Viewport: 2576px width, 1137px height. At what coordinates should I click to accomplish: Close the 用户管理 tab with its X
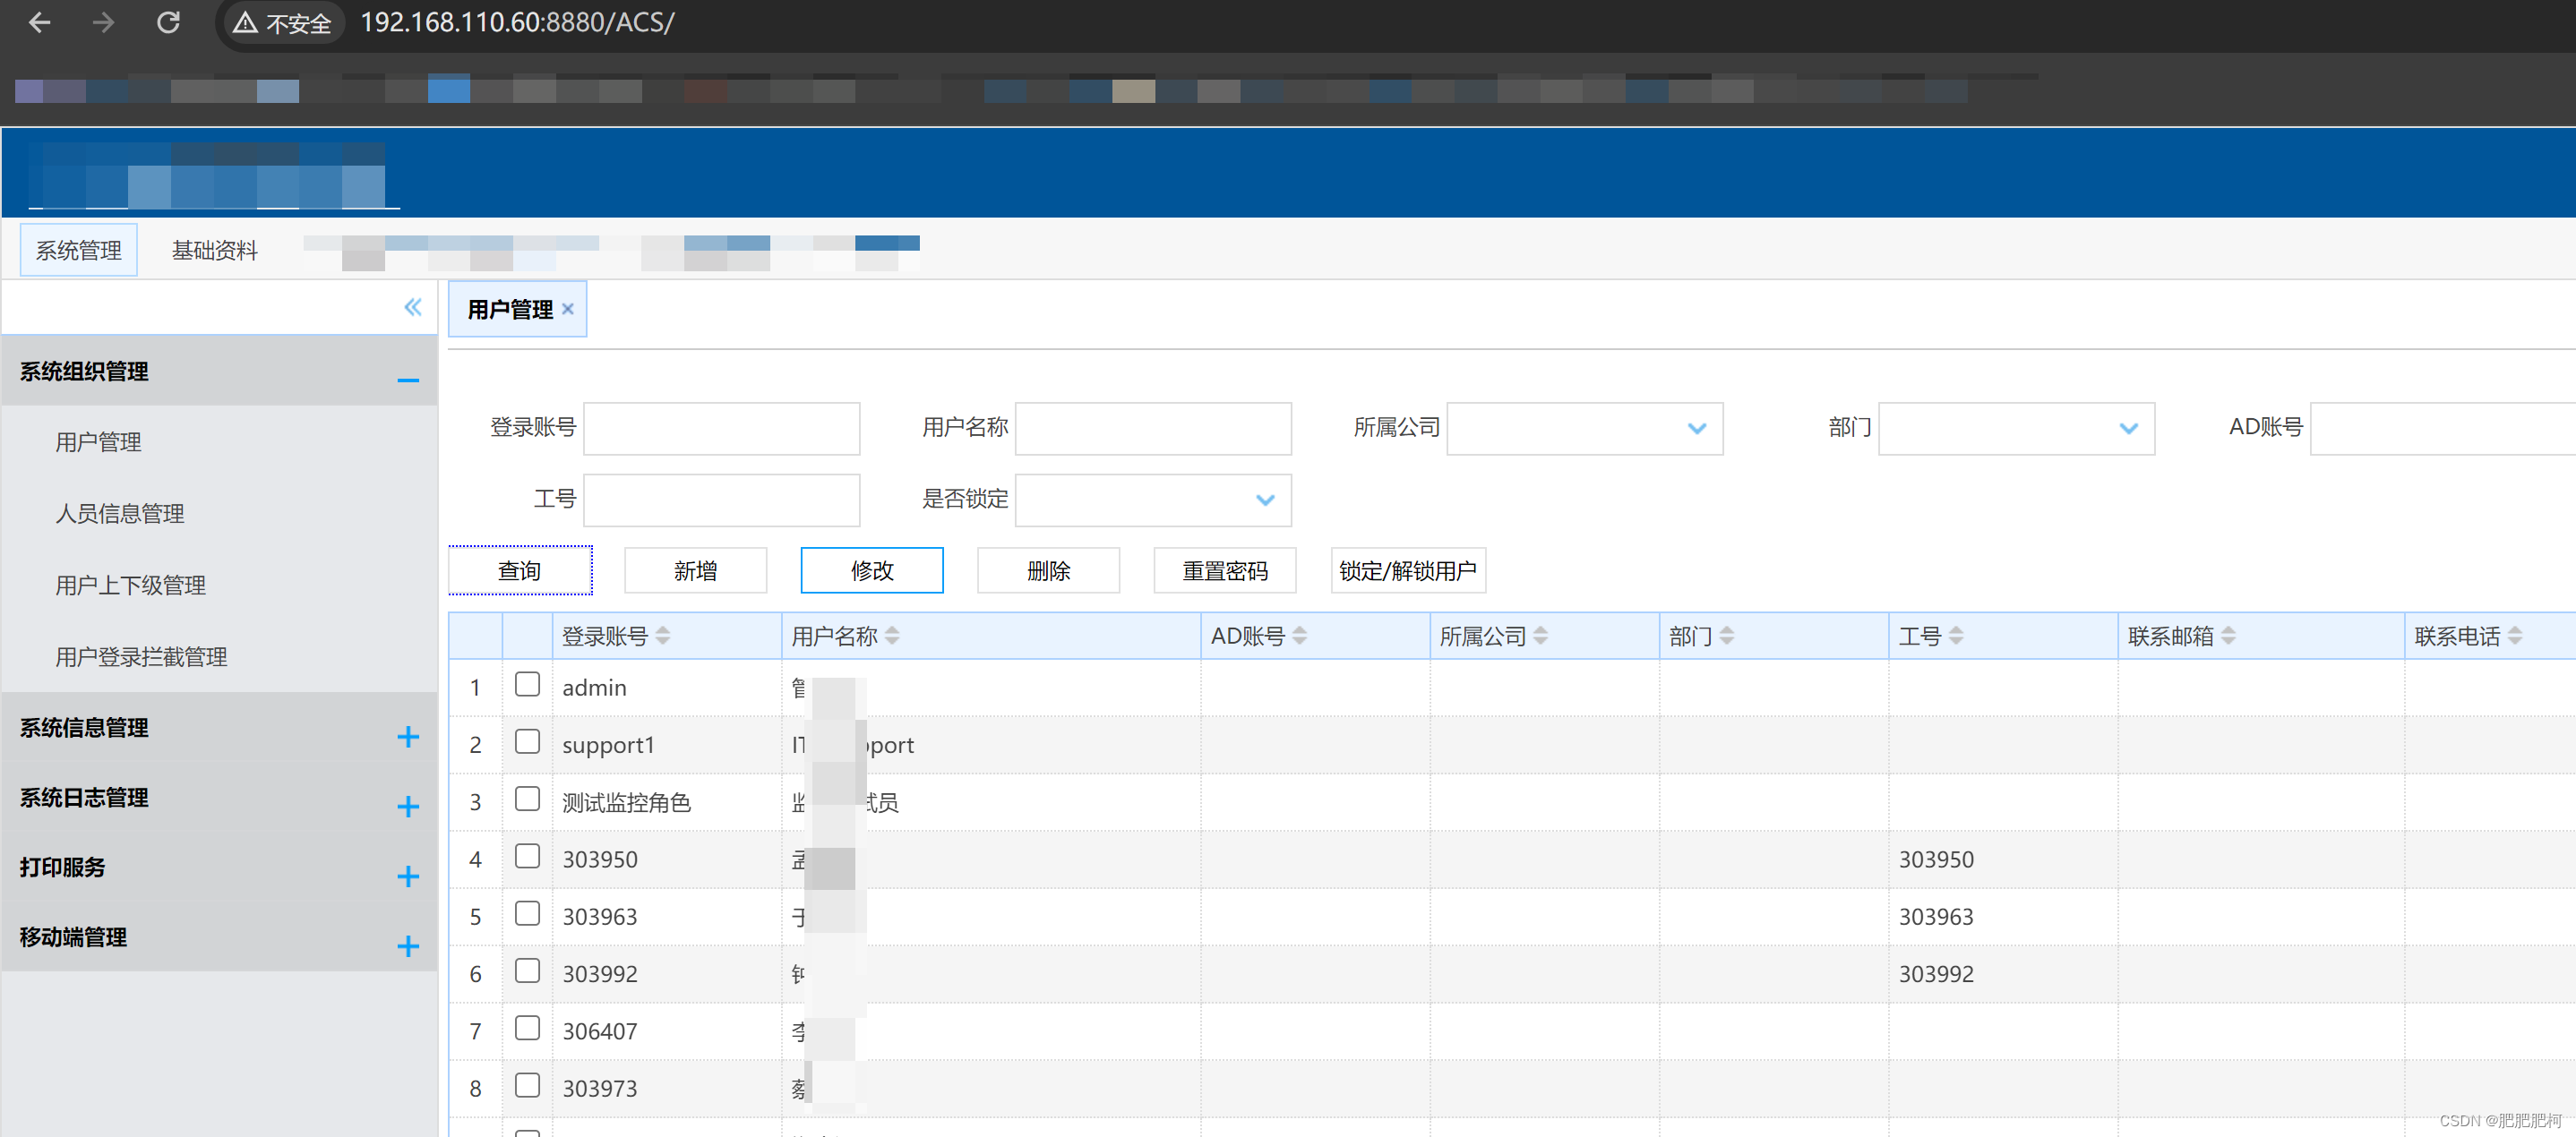pyautogui.click(x=568, y=310)
